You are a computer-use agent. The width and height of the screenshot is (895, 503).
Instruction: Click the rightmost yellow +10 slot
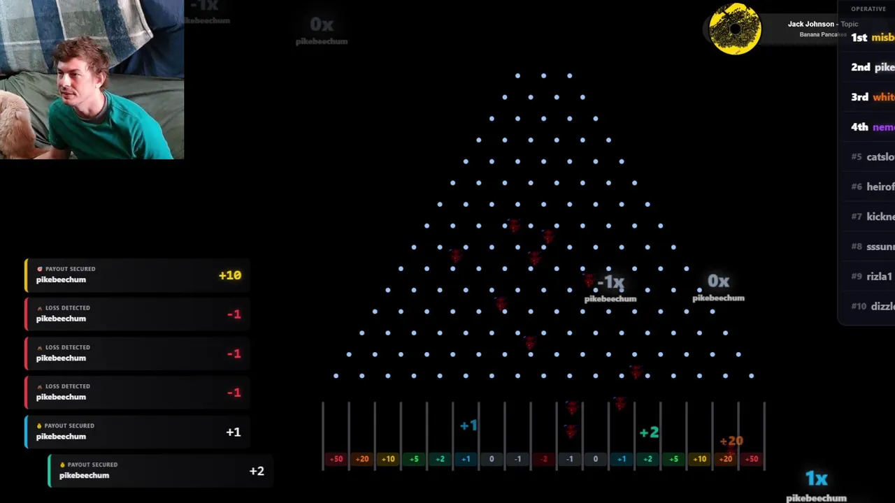(699, 459)
